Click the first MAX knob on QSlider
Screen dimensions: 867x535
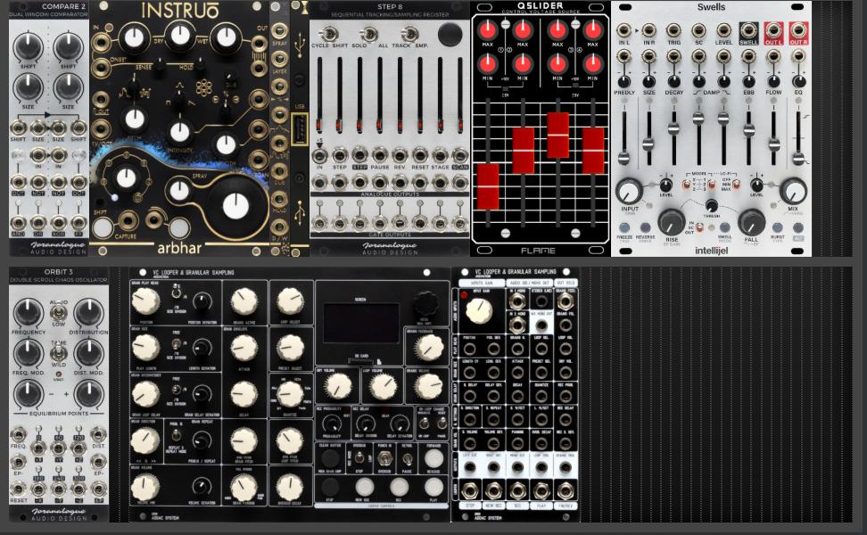click(x=488, y=30)
